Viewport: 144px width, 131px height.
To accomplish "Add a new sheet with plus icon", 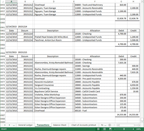I will [x=110, y=125].
